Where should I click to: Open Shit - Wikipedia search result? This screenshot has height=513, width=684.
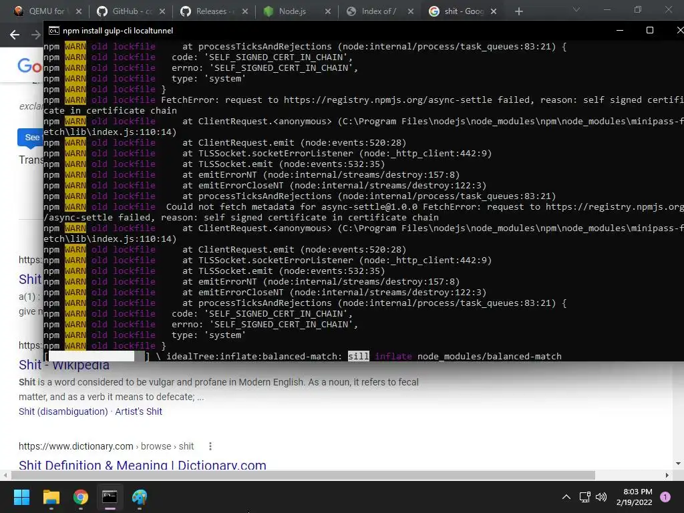coord(63,365)
